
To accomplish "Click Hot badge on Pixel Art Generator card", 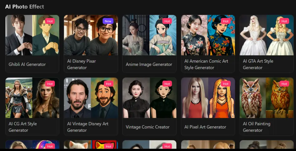I will pyautogui.click(x=226, y=84).
